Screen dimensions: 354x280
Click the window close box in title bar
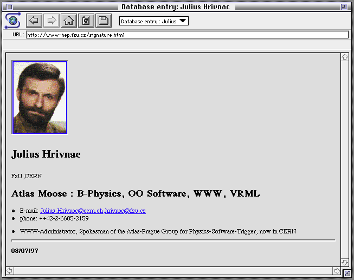pos(9,6)
